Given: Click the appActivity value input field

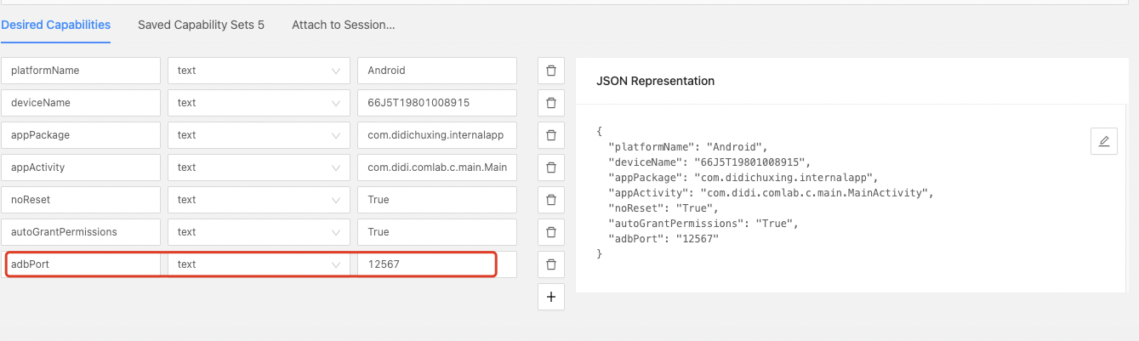Looking at the screenshot, I should (436, 168).
